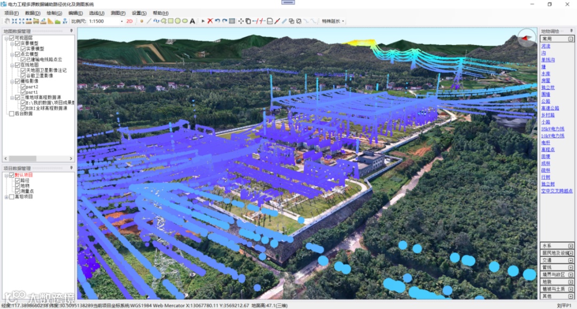
Task: Select the draw polygon tool
Action: coord(164,21)
